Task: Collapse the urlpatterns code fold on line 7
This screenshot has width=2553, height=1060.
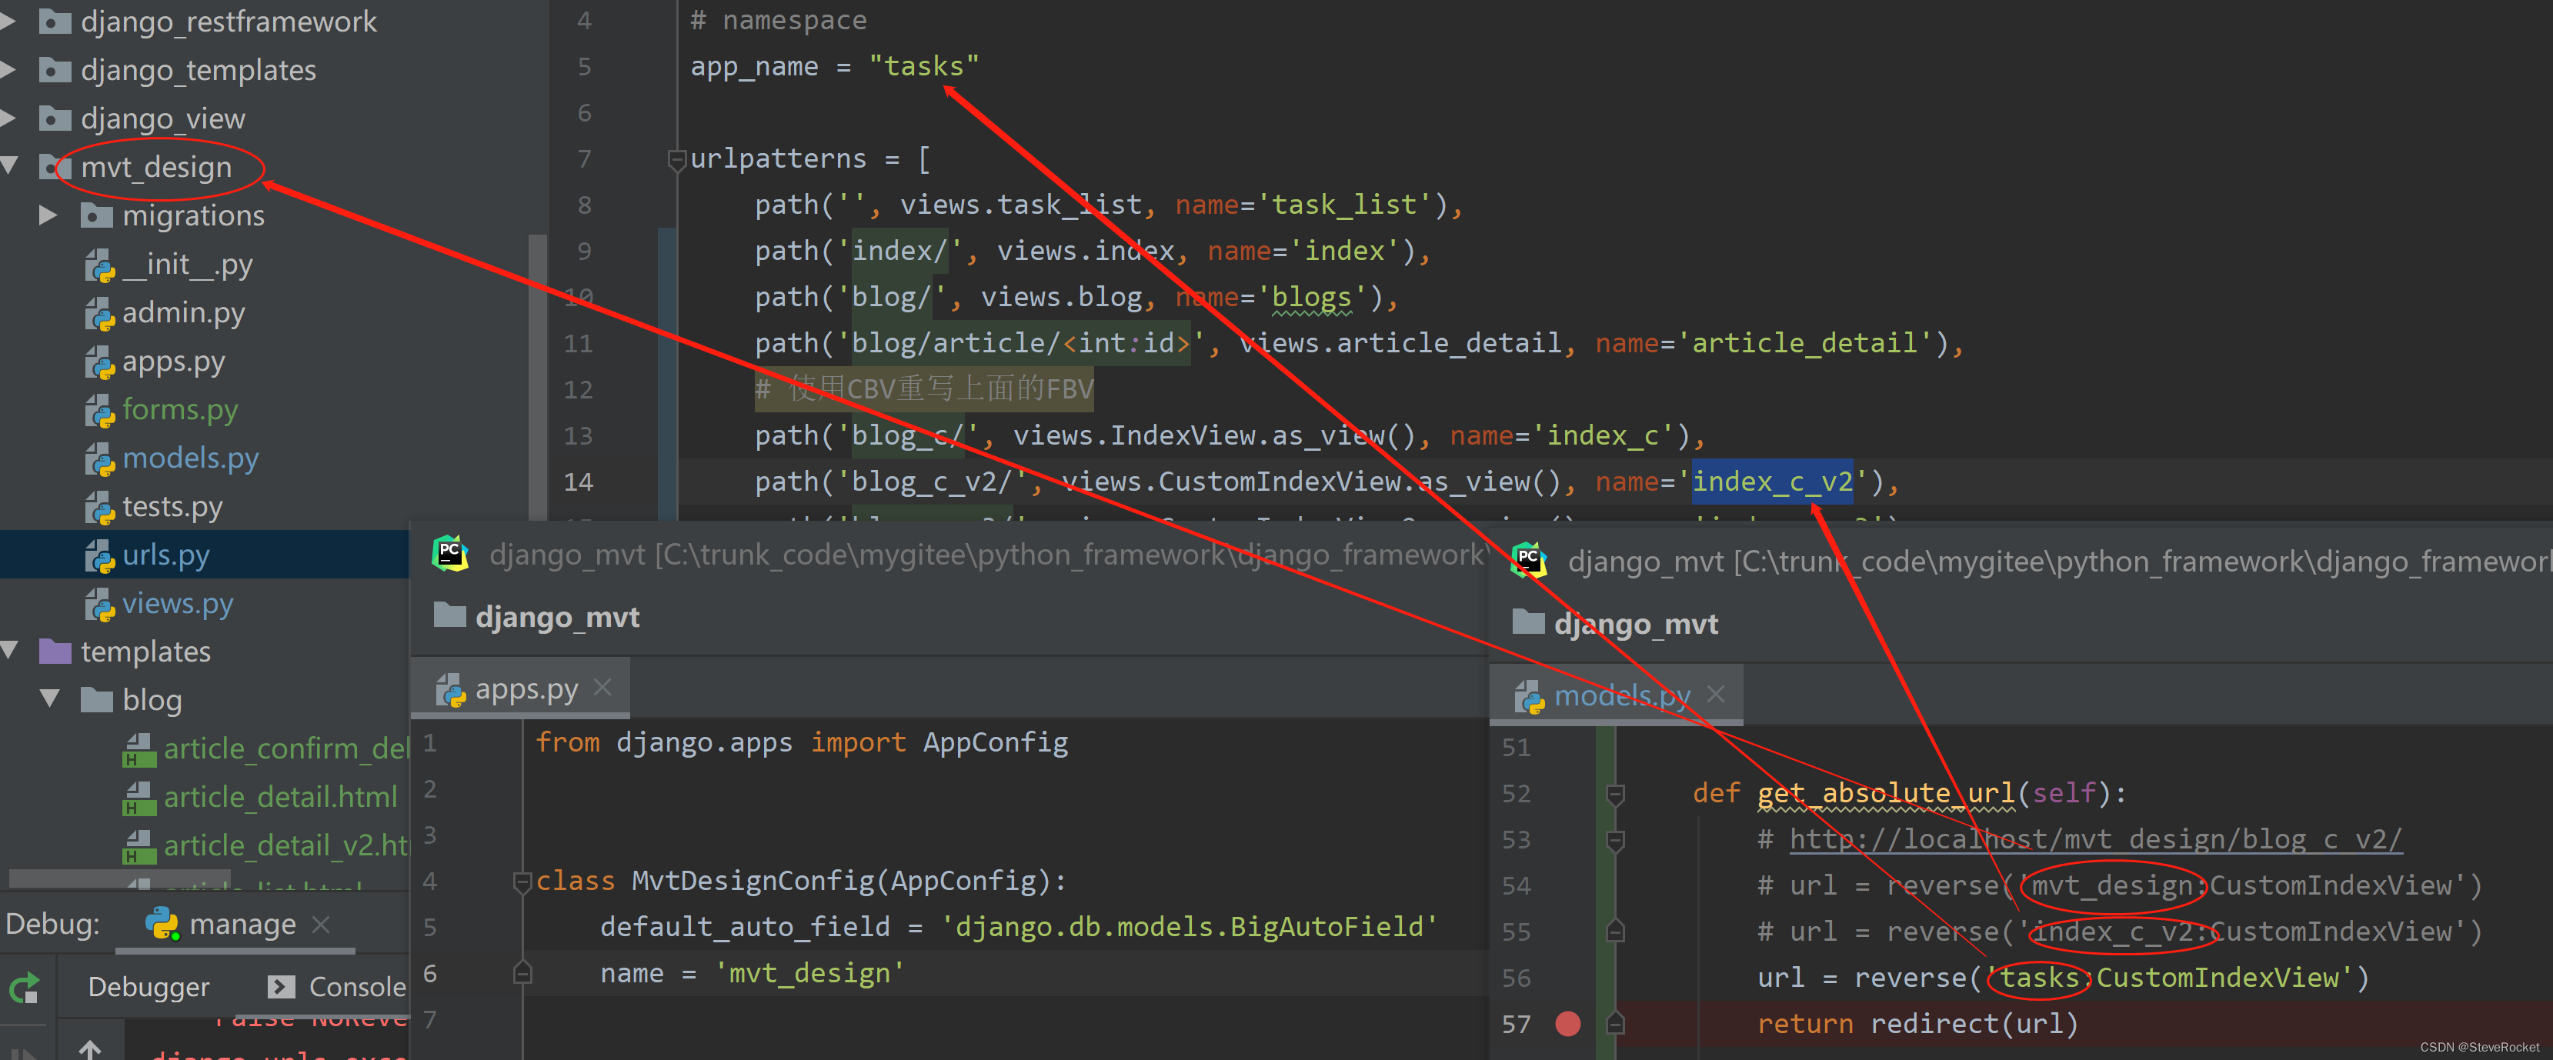Action: pyautogui.click(x=679, y=158)
